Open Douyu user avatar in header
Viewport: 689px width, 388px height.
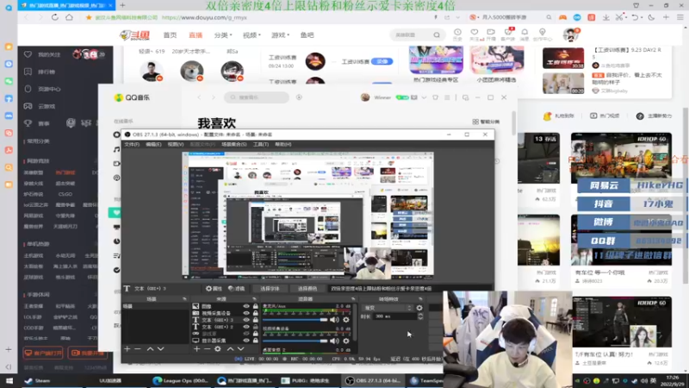pyautogui.click(x=571, y=34)
